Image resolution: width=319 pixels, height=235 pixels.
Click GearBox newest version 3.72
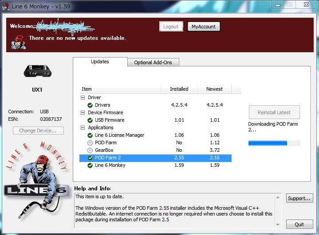[215, 150]
